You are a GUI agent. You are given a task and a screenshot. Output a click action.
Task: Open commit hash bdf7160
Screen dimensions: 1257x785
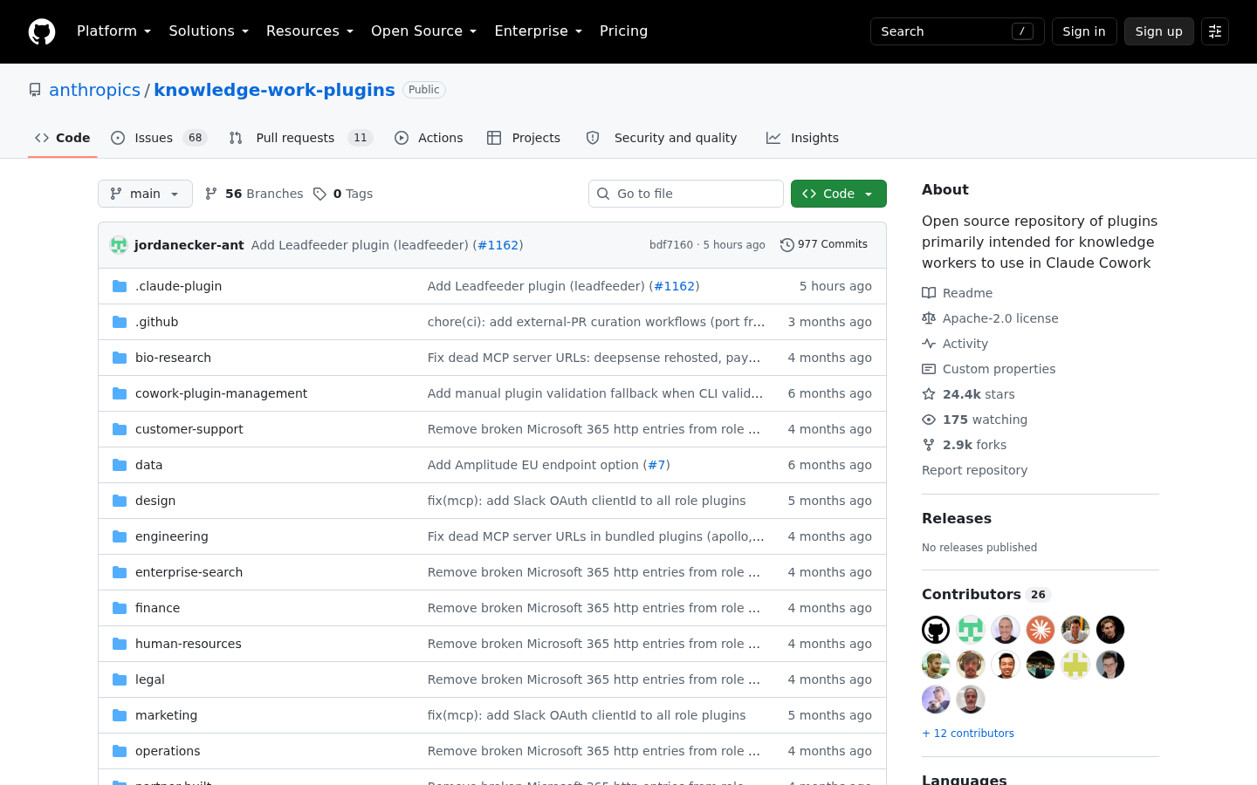pyautogui.click(x=671, y=245)
